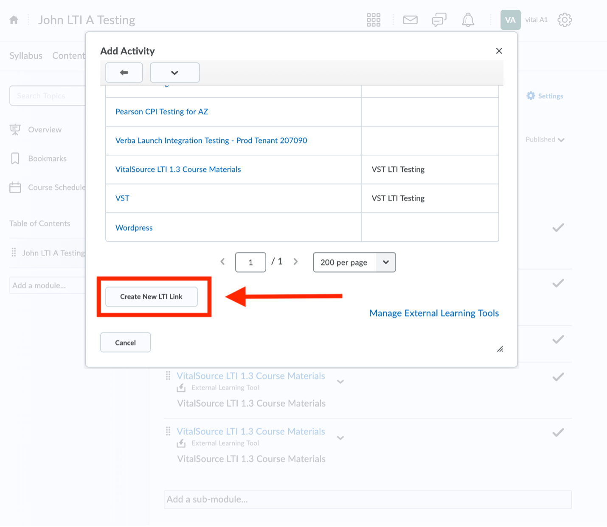Click the Add a module field
Image resolution: width=607 pixels, height=527 pixels.
click(48, 285)
